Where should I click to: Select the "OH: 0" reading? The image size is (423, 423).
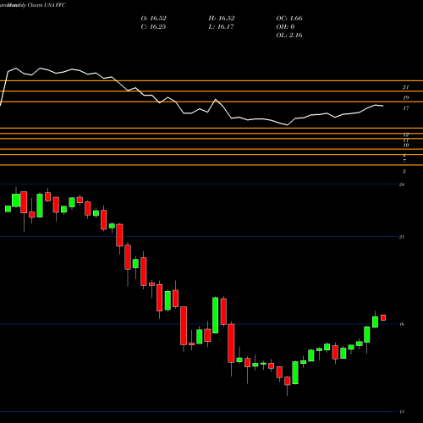(x=285, y=27)
